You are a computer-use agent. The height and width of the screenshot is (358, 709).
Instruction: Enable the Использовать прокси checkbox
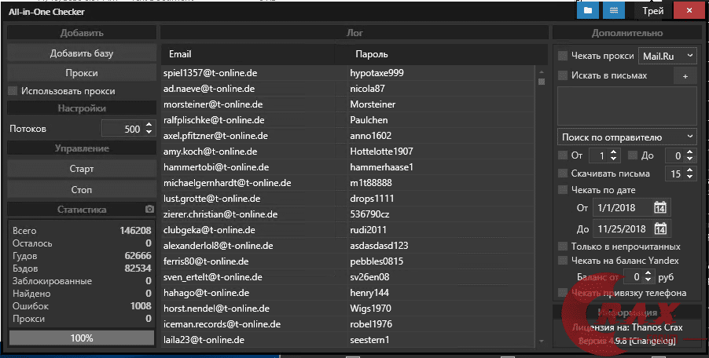tap(13, 91)
